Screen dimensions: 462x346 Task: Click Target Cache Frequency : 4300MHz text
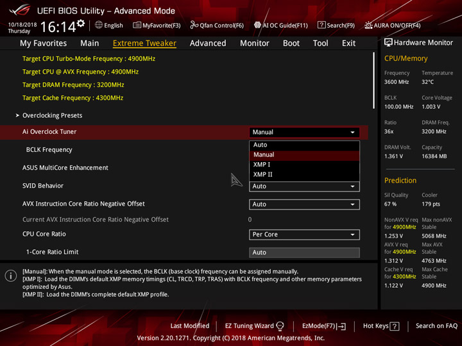tap(73, 97)
